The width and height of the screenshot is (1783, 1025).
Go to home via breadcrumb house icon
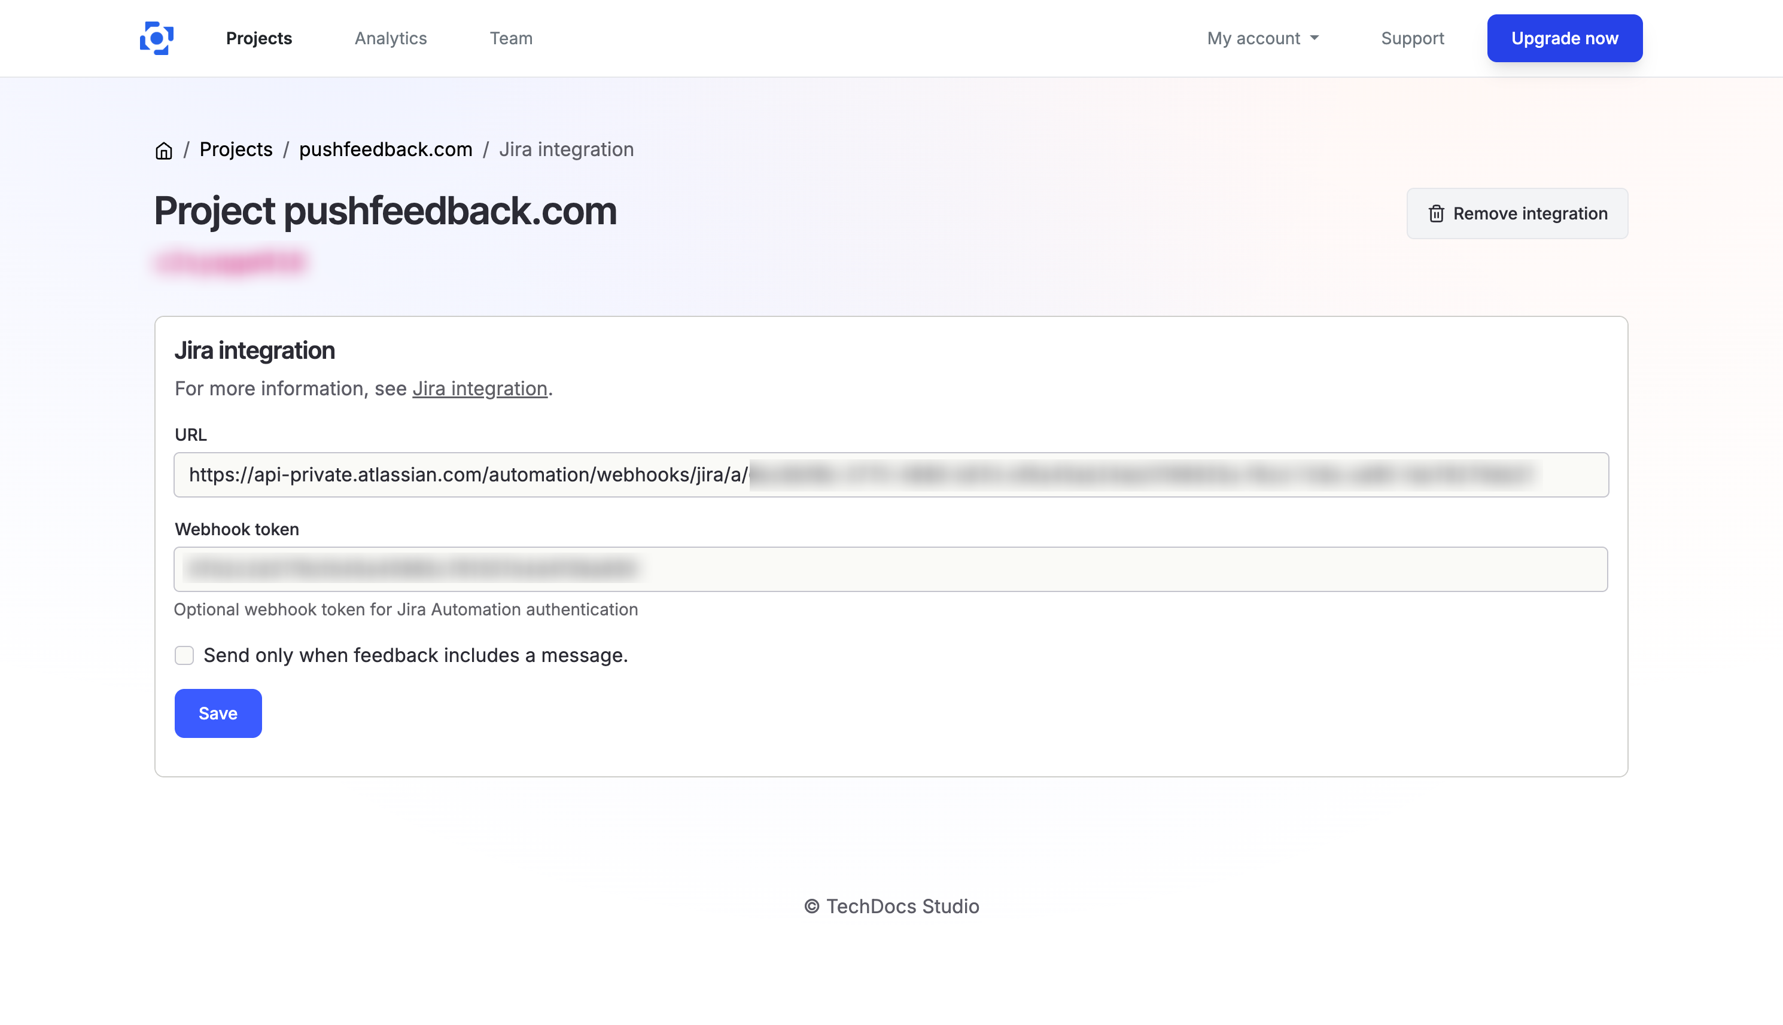click(163, 150)
